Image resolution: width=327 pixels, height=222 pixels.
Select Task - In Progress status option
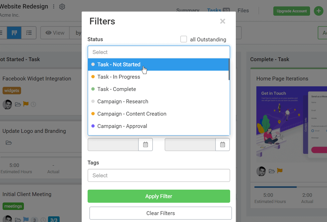119,77
